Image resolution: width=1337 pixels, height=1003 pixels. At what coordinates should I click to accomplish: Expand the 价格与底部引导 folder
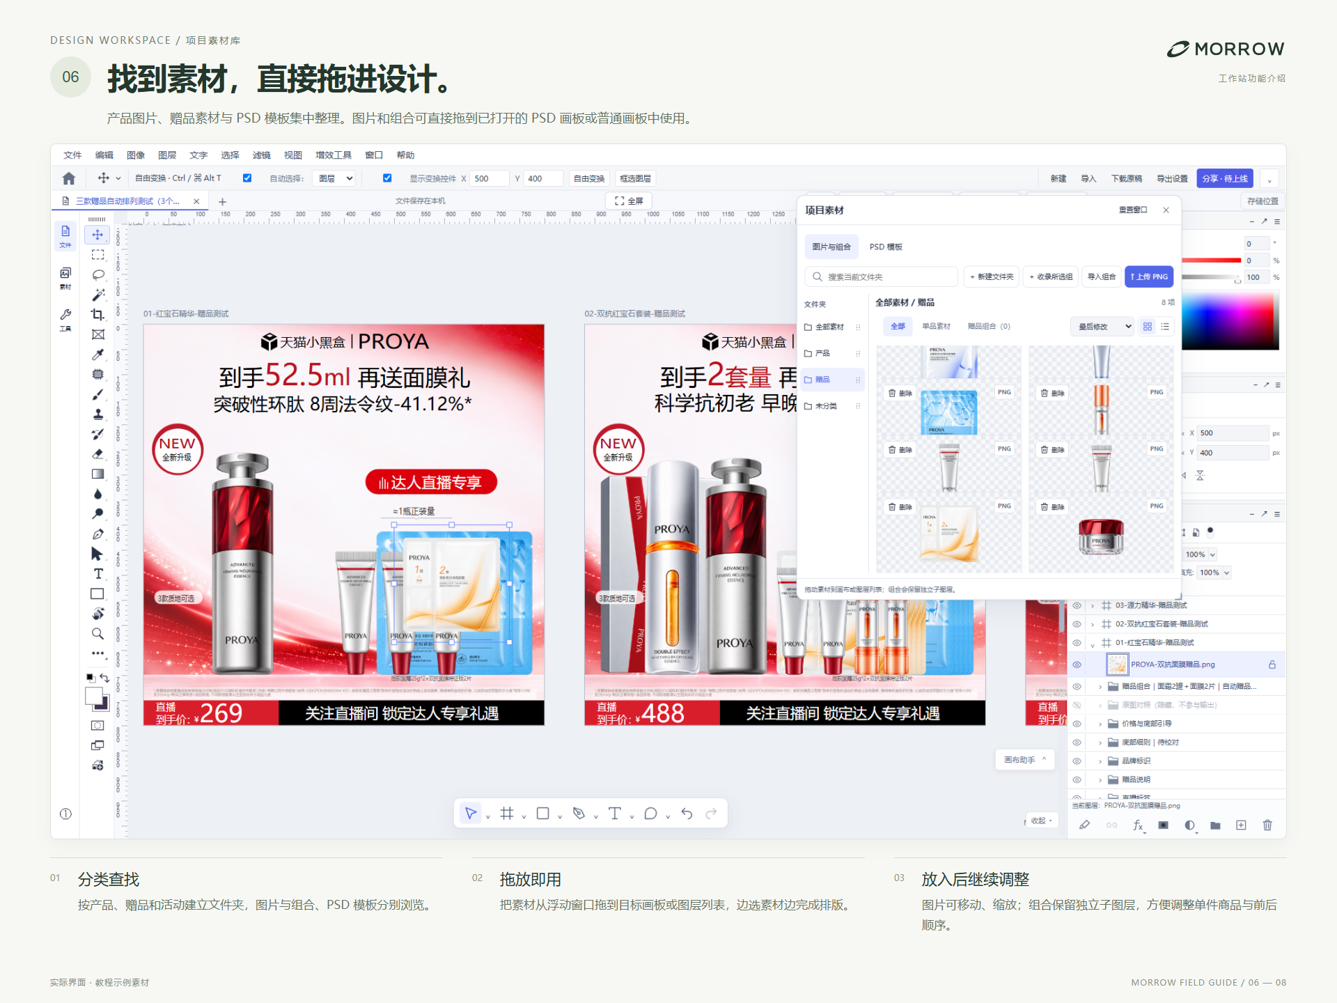click(1100, 724)
